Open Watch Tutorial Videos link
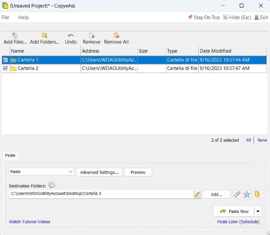The height and width of the screenshot is (235, 270). (30, 222)
